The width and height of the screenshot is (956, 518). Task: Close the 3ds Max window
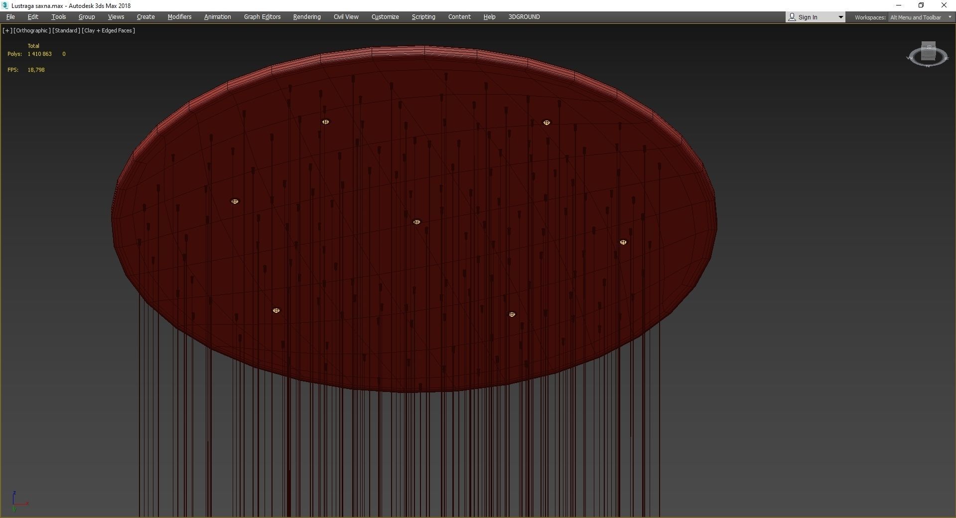click(944, 5)
